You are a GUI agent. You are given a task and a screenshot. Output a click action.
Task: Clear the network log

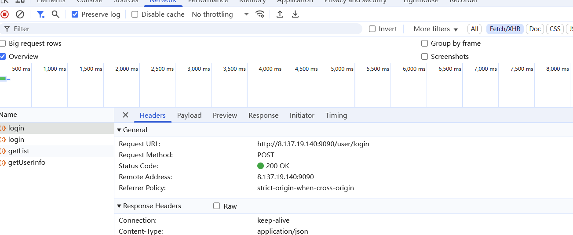[x=20, y=14]
